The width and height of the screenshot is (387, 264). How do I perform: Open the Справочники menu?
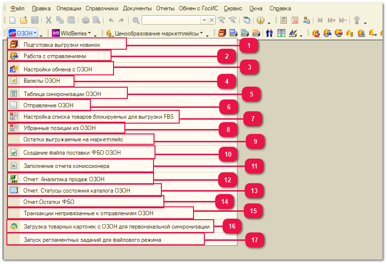point(102,8)
